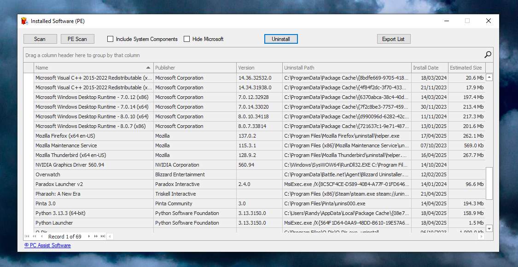Click the vertical scrollbar thumb

click(489, 183)
